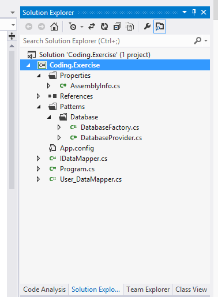218x297 pixels.
Task: Open the Code Analysis tab
Action: click(x=44, y=290)
